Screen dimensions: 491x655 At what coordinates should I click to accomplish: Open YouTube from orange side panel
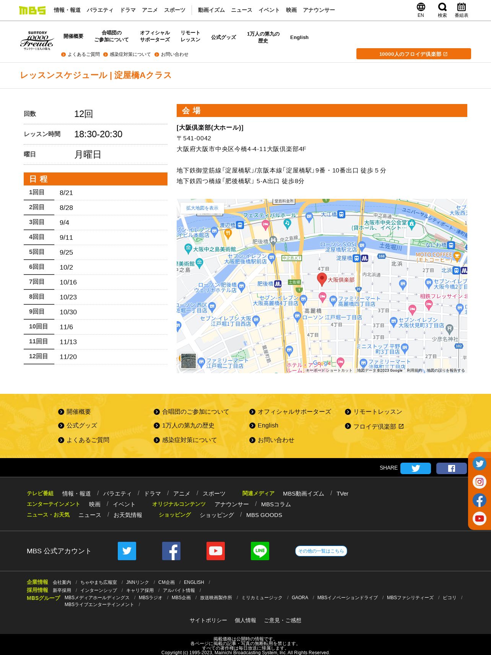tap(479, 518)
